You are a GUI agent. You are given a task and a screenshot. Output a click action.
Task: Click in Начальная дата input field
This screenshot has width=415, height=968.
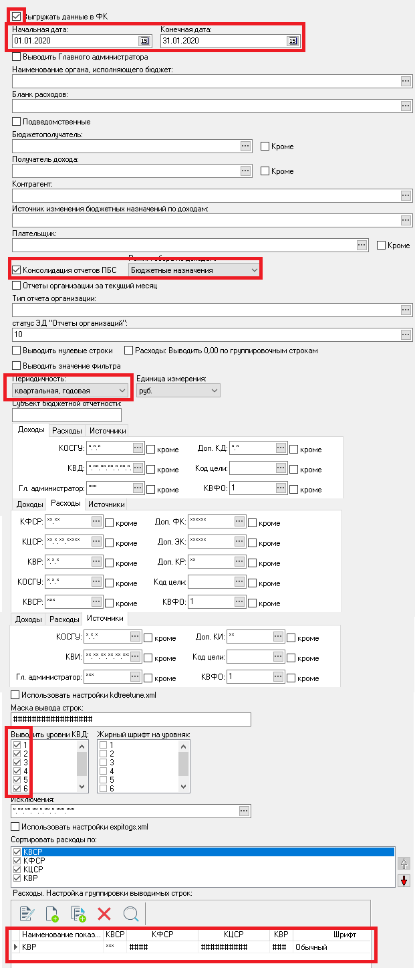[75, 41]
